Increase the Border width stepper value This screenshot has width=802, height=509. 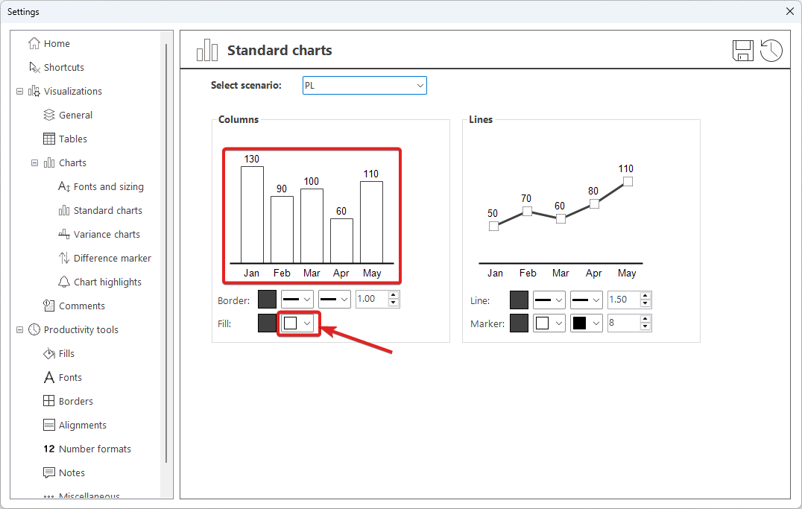[394, 295]
